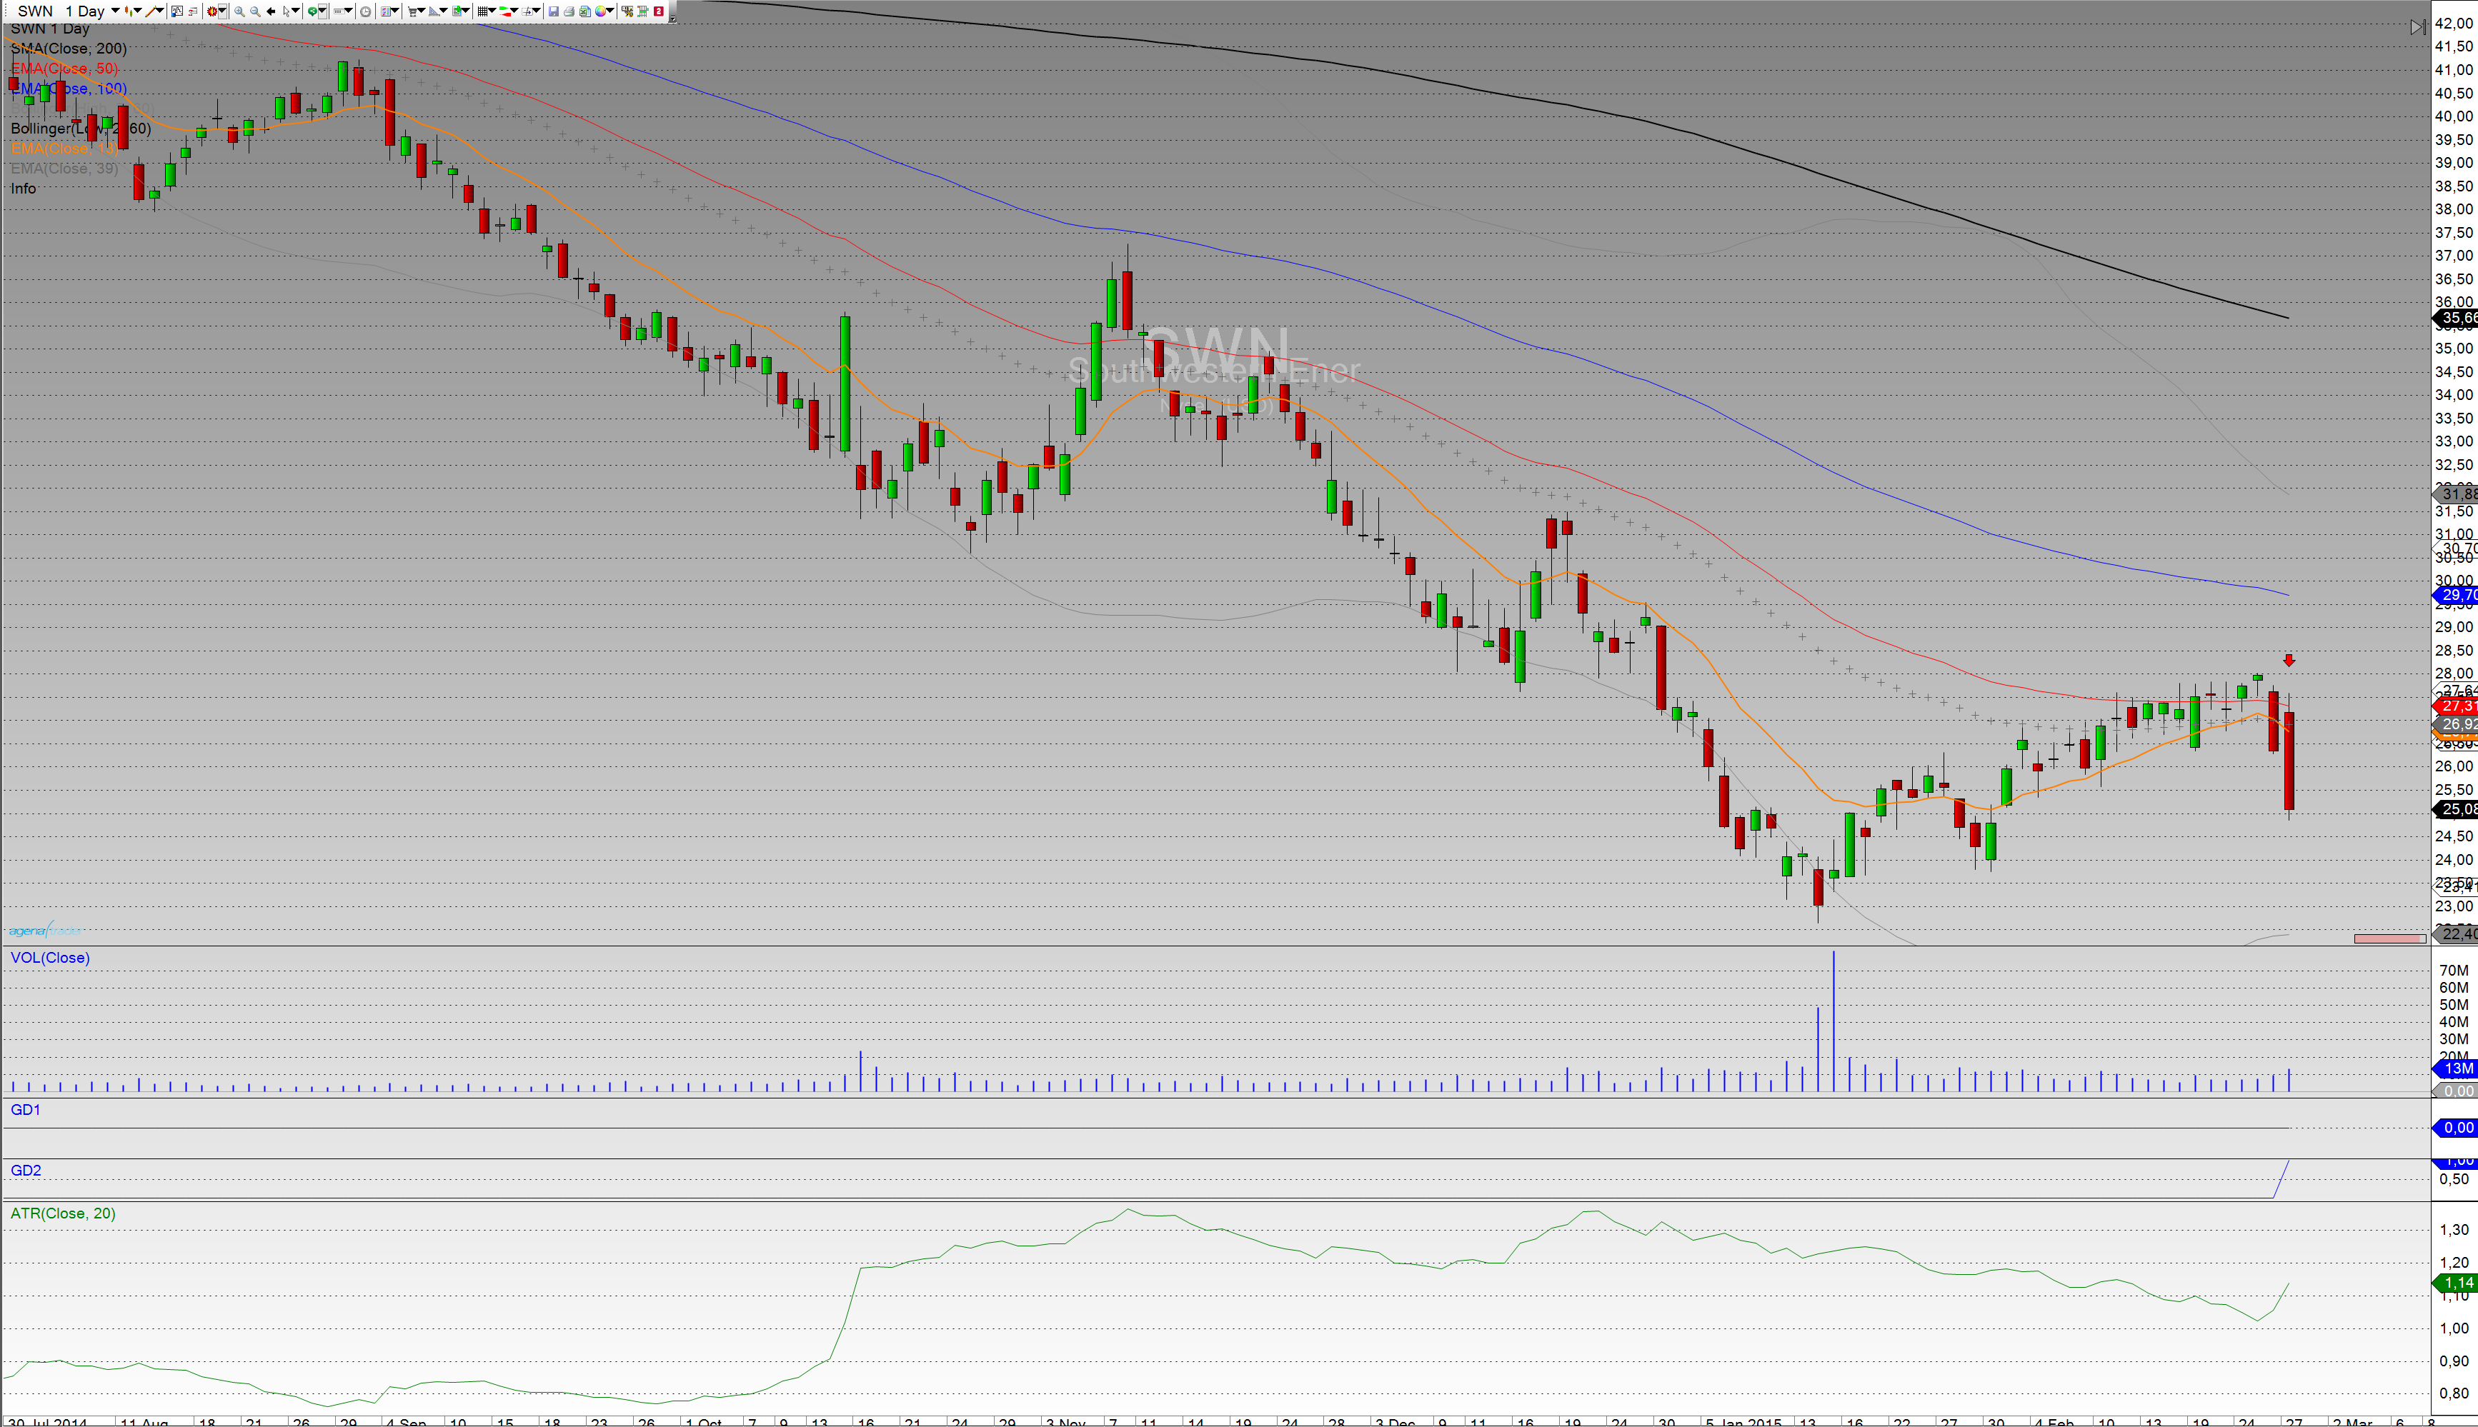
Task: Click the clock time icon
Action: [x=366, y=11]
